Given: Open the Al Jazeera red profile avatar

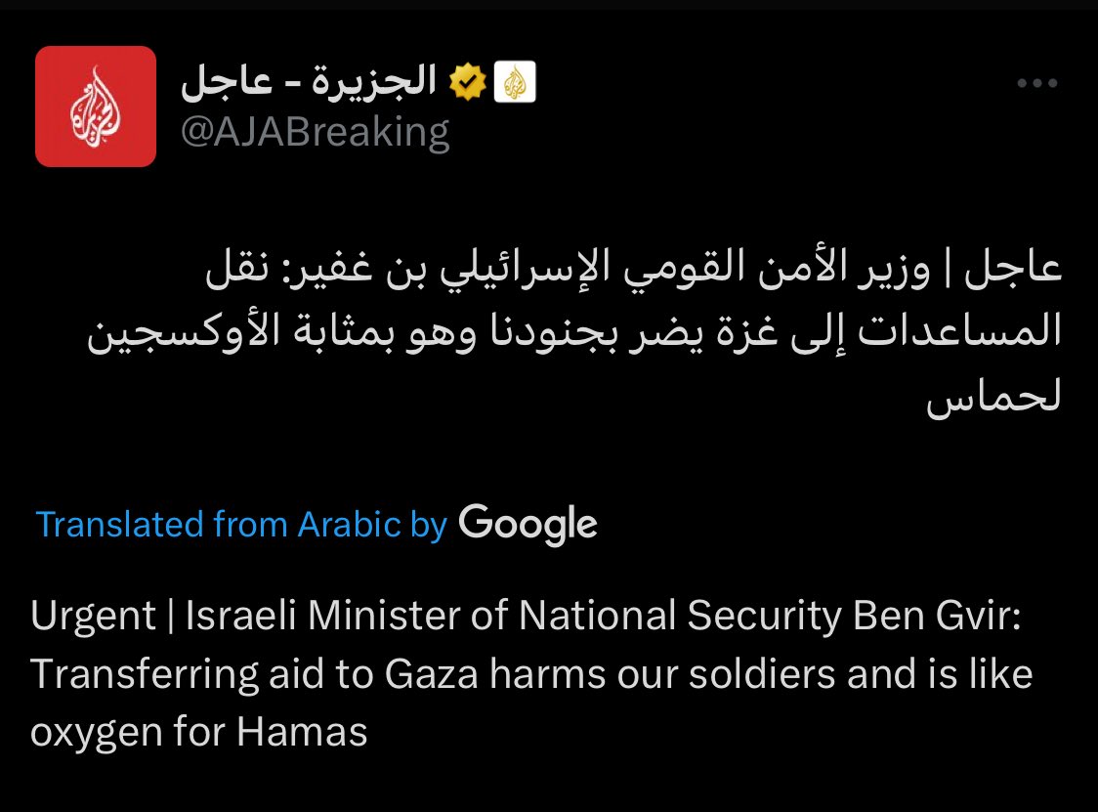Looking at the screenshot, I should tap(96, 107).
